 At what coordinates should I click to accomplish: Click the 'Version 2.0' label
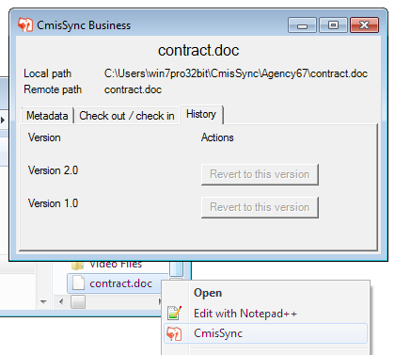point(54,170)
